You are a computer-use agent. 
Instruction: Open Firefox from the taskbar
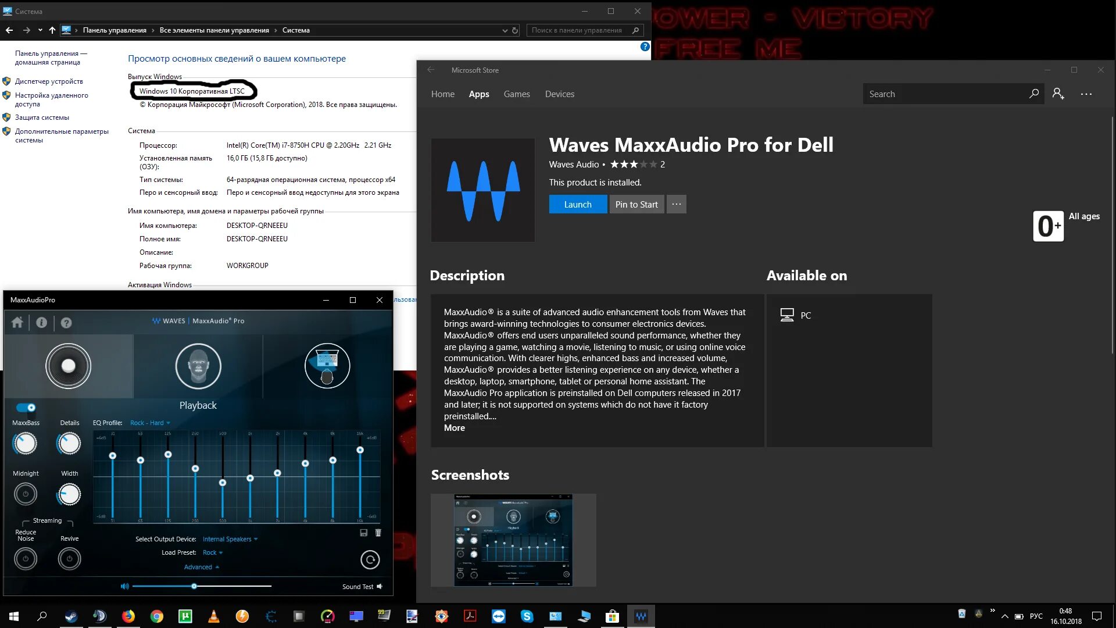pyautogui.click(x=128, y=616)
